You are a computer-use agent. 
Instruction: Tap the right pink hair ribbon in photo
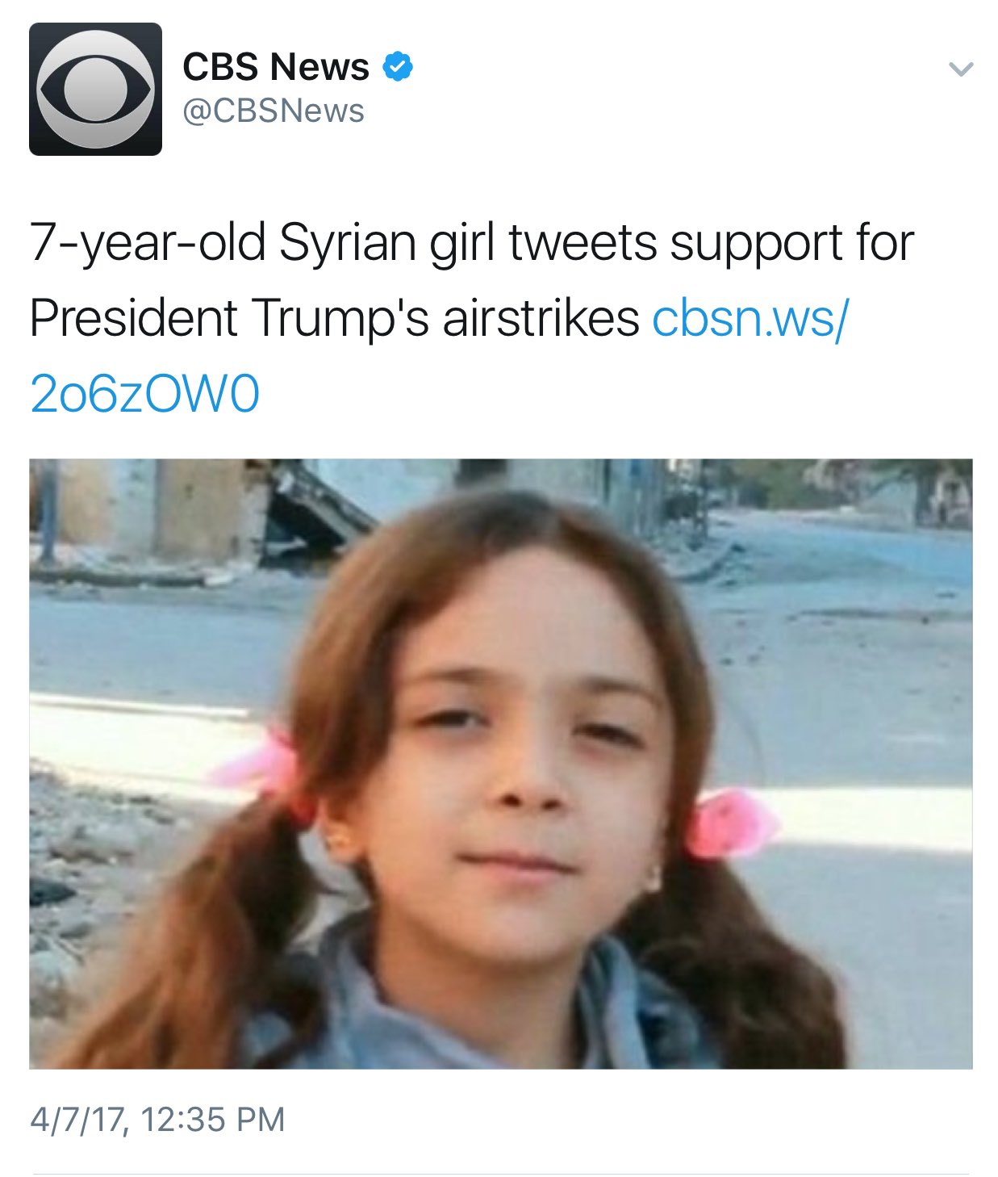coord(730,823)
